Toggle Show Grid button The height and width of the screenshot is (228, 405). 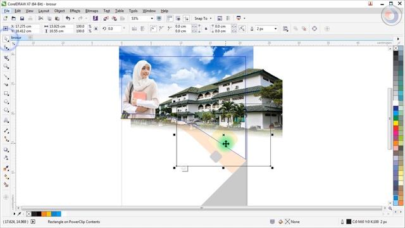(178, 18)
